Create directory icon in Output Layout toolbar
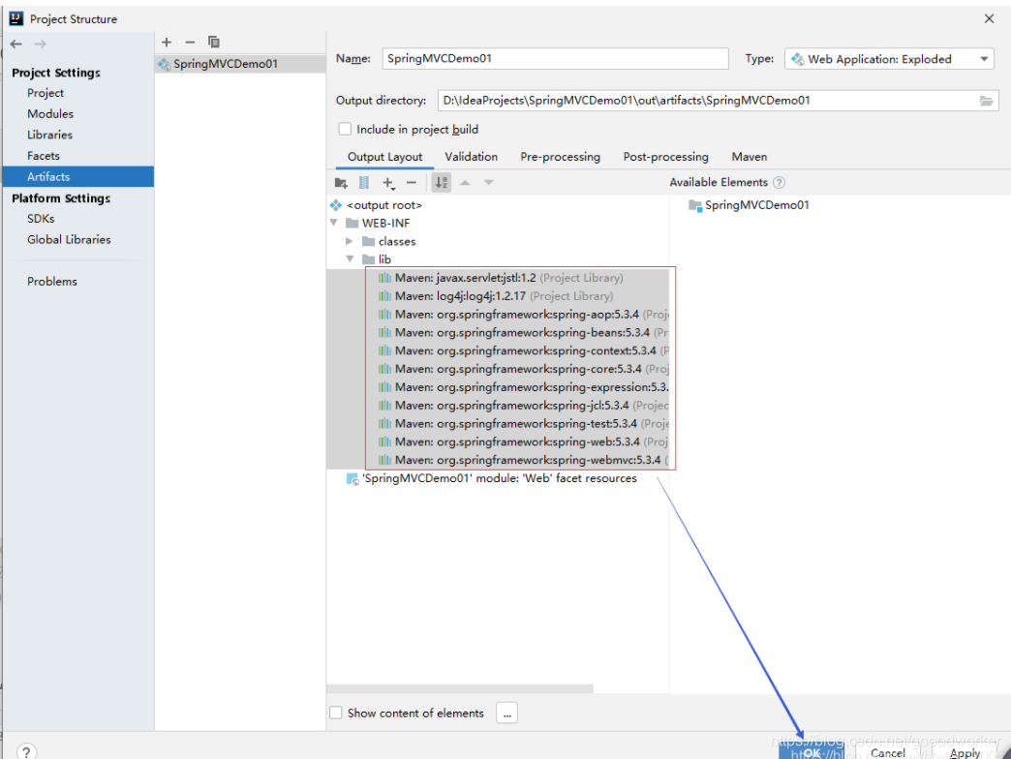Viewport: 1011px width, 759px height. click(x=341, y=183)
